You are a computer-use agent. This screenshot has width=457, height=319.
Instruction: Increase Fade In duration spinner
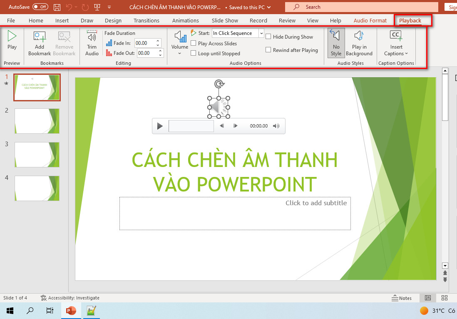[158, 41]
